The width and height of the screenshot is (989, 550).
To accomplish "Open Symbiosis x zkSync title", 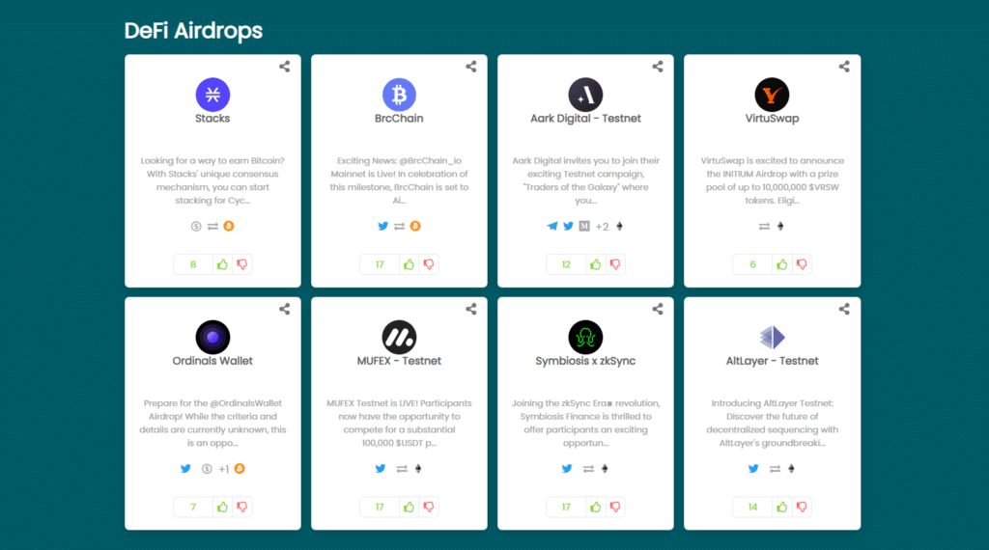I will (x=585, y=361).
